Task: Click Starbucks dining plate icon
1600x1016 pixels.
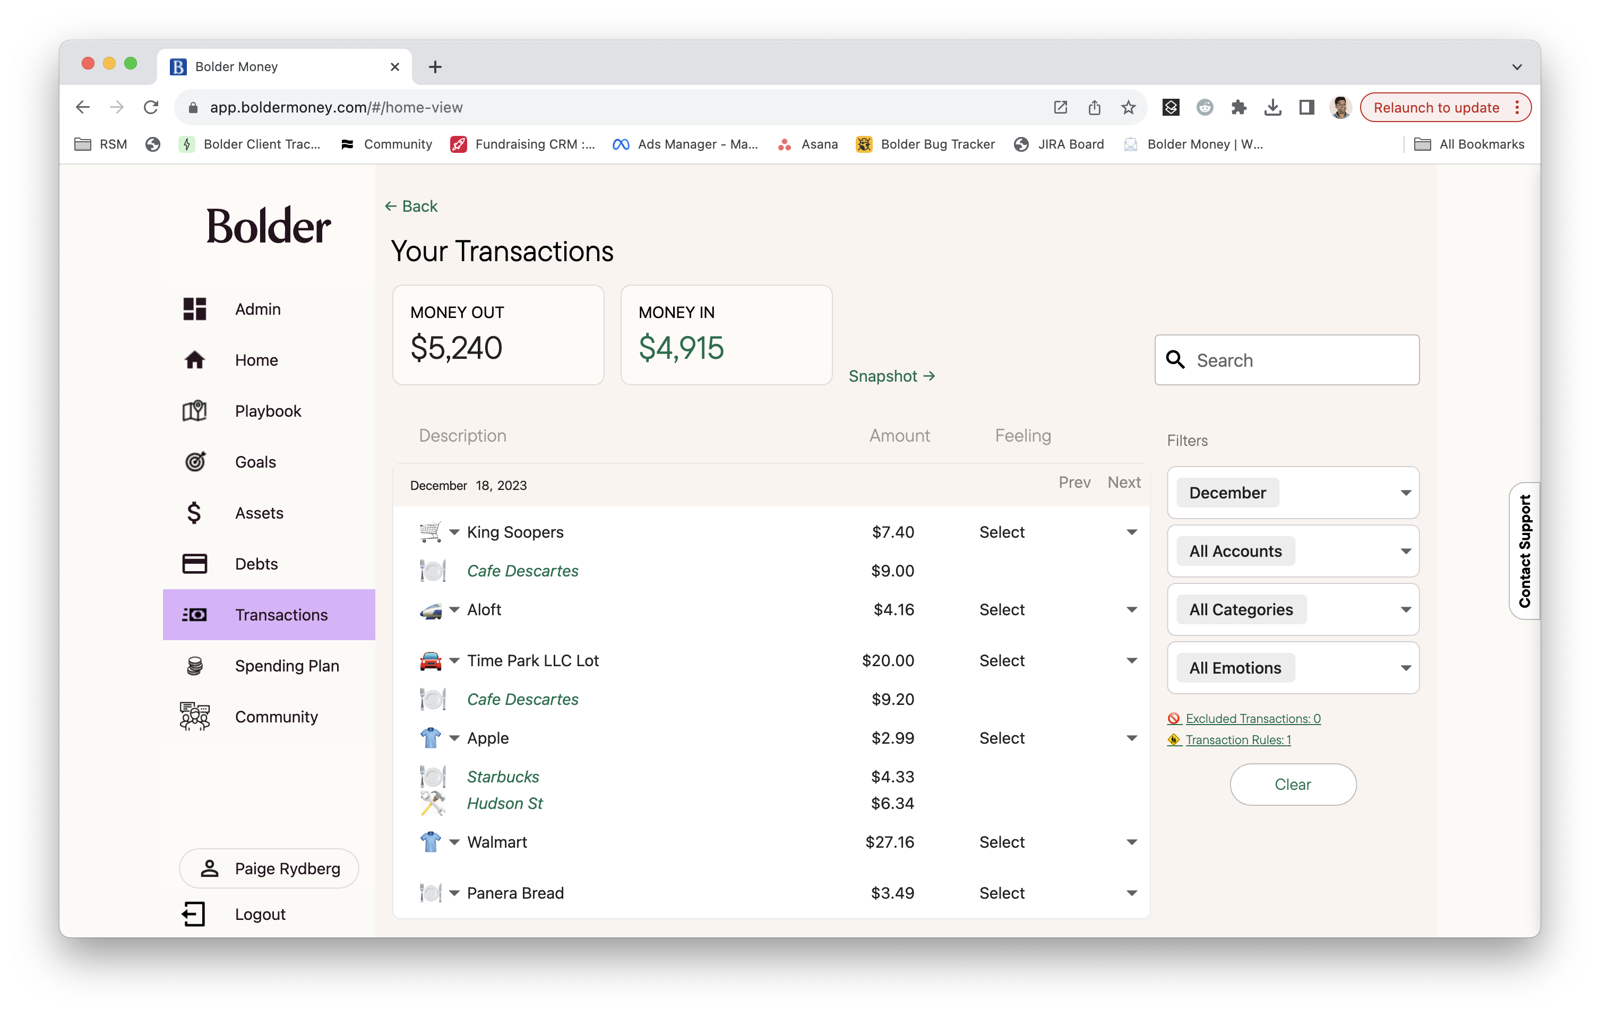Action: (x=433, y=777)
